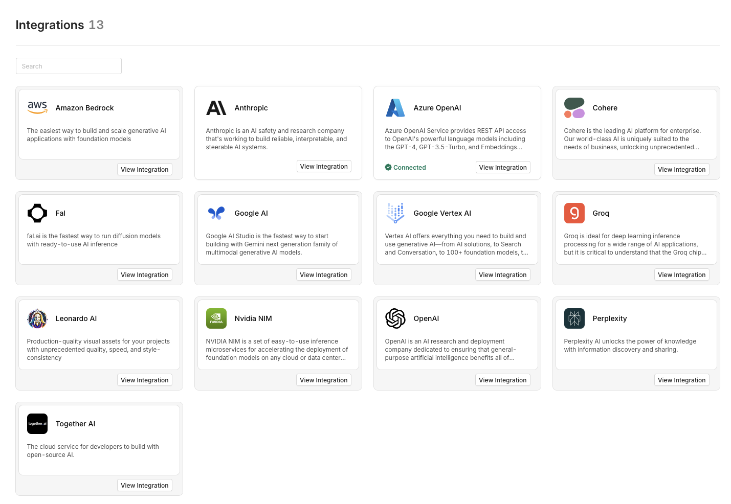Click the Azure OpenAI logo icon
The height and width of the screenshot is (504, 731).
point(395,108)
